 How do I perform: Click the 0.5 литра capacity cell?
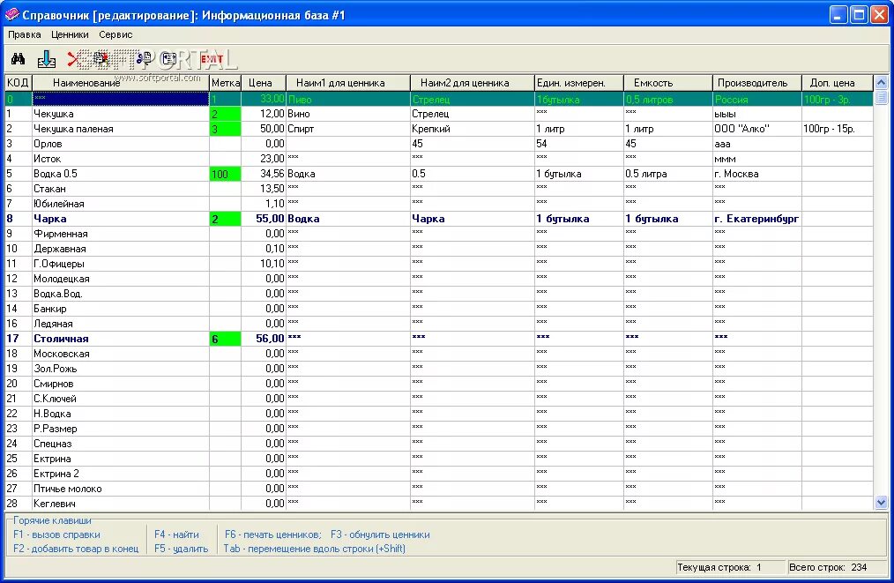click(667, 174)
